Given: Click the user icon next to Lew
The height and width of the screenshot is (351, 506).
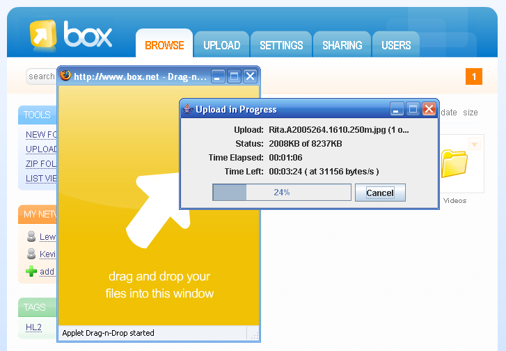Looking at the screenshot, I should 31,237.
